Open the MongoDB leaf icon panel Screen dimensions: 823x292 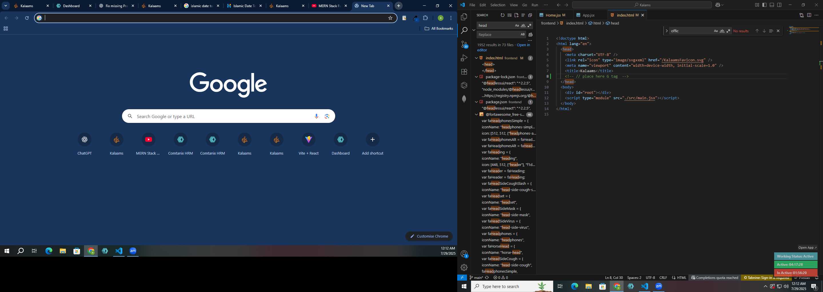(x=464, y=99)
